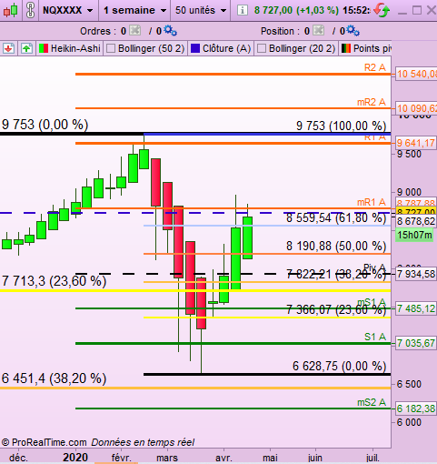This screenshot has width=437, height=464.
Task: Click the Position : 0 label
Action: click(x=285, y=31)
